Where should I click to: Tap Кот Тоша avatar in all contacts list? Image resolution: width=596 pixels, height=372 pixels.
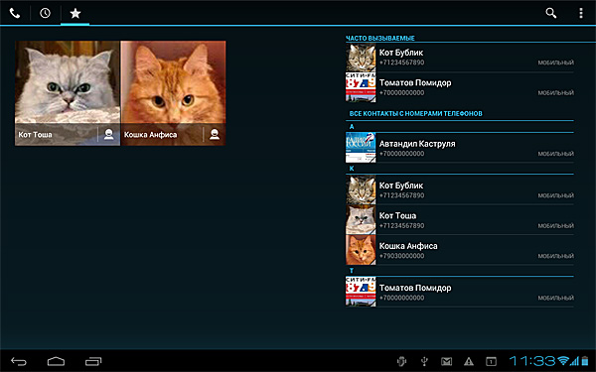click(x=361, y=220)
